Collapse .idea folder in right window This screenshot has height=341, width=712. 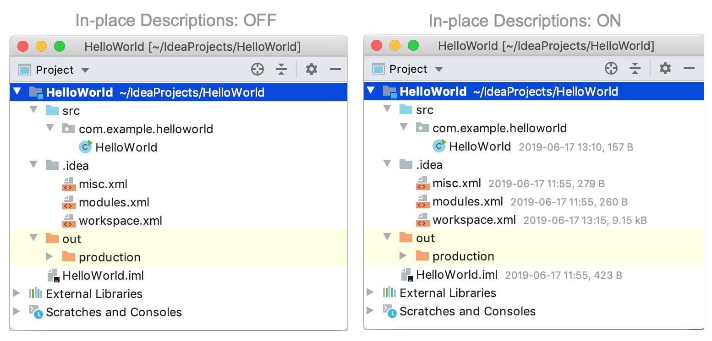point(387,164)
